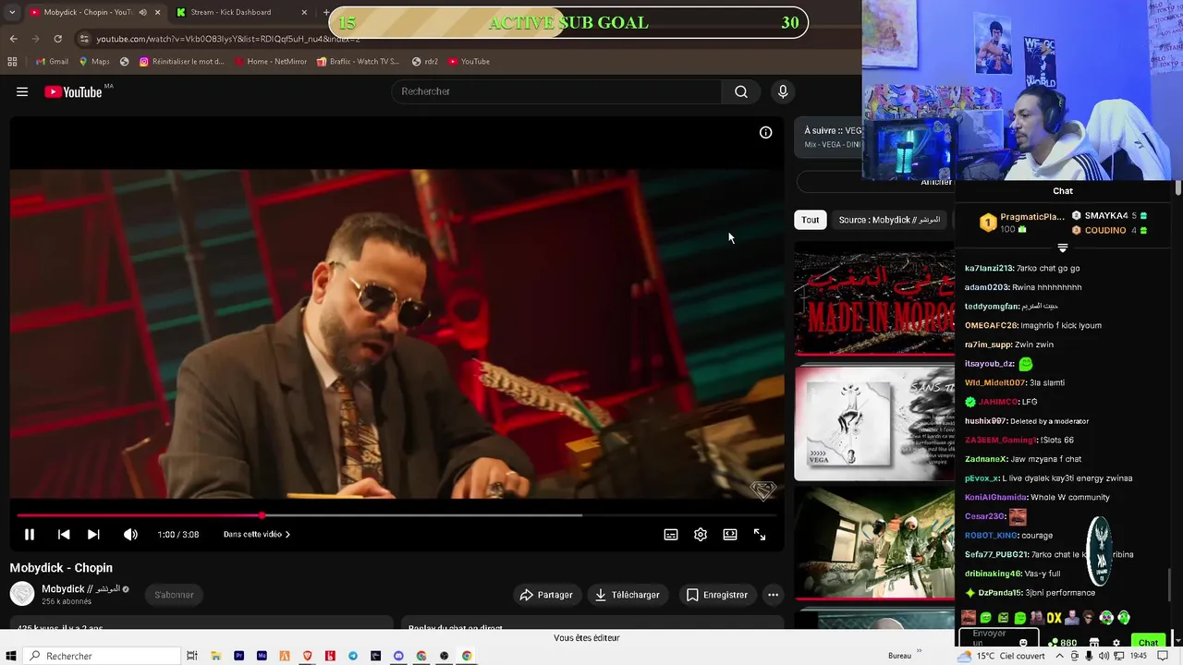Image resolution: width=1183 pixels, height=665 pixels.
Task: Open Task View on the taskbar
Action: [192, 656]
